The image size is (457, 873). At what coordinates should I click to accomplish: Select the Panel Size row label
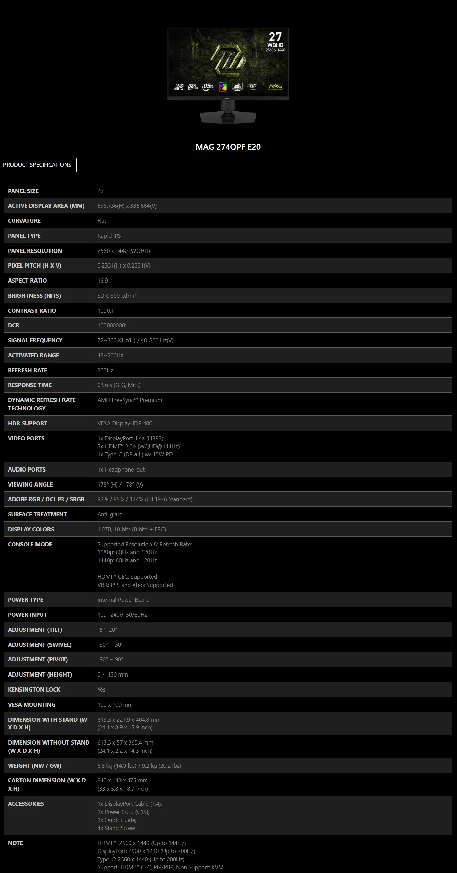click(23, 191)
